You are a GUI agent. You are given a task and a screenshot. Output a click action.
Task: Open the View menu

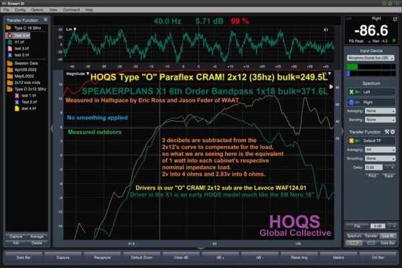point(53,10)
